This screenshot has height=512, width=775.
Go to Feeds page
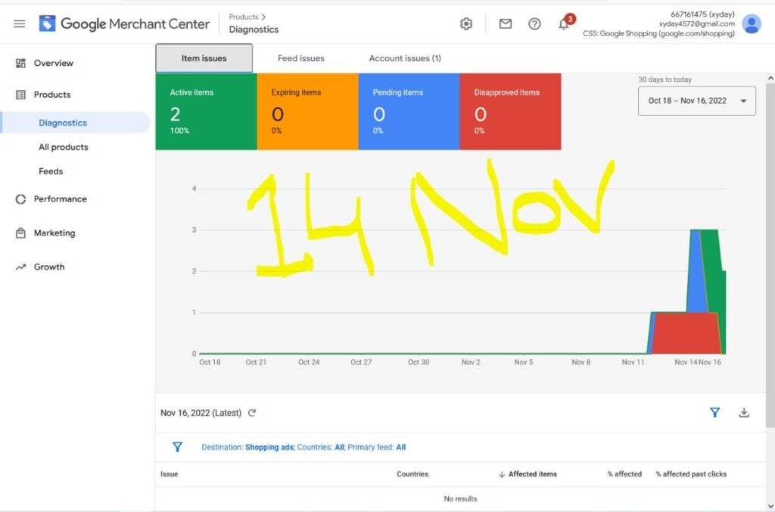pyautogui.click(x=51, y=171)
